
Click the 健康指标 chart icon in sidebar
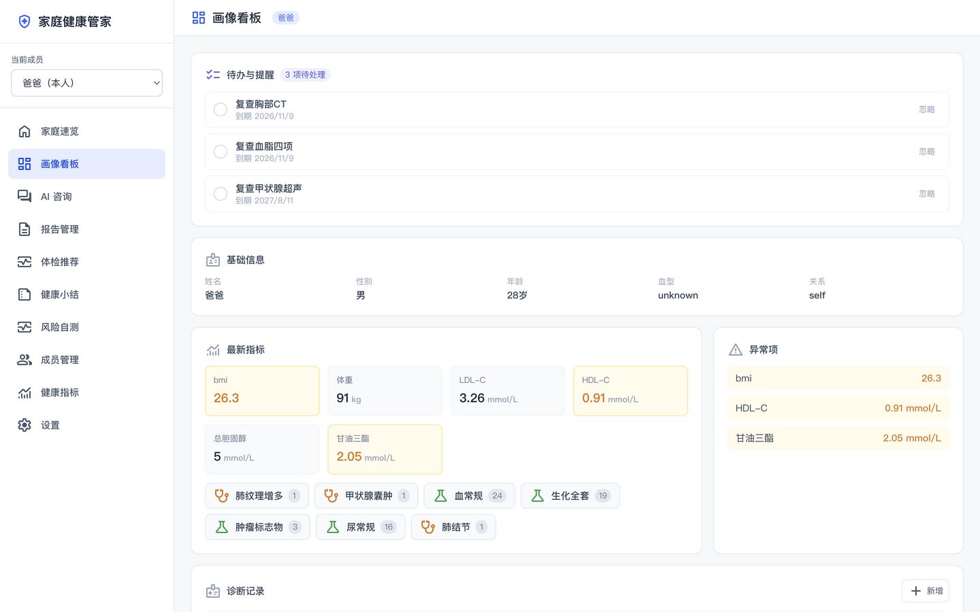point(24,392)
